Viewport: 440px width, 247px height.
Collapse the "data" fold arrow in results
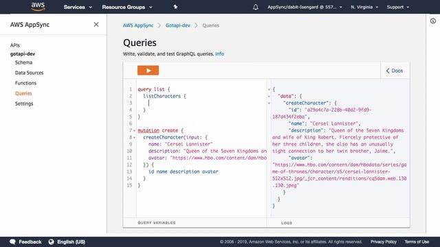point(269,96)
